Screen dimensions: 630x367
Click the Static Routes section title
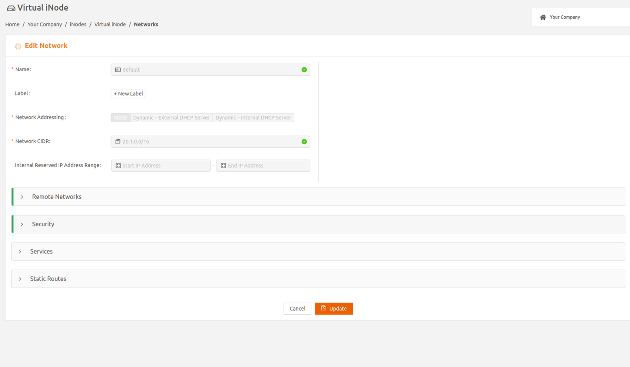click(x=48, y=279)
